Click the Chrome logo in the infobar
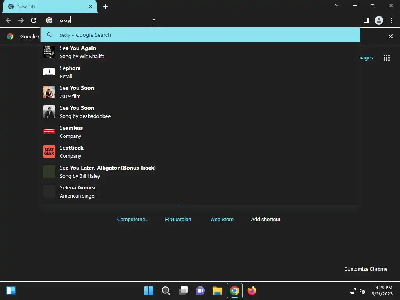This screenshot has height=300, width=400. 10,36
